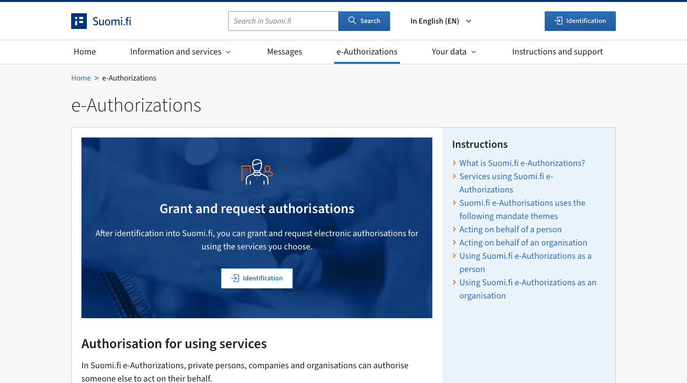Click the Suomi.fi wordmark in header
The height and width of the screenshot is (383, 687).
[x=112, y=21]
